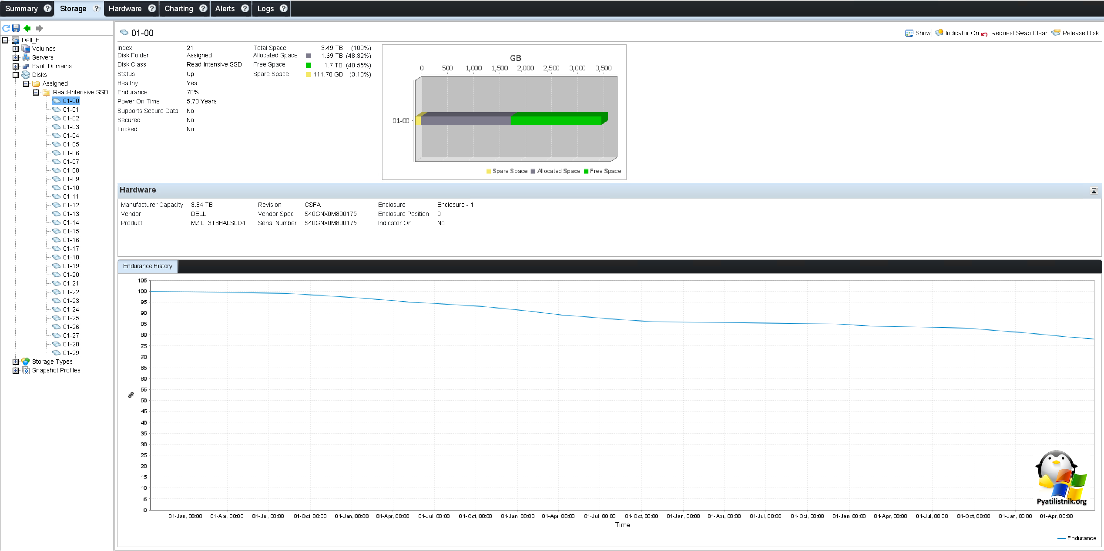1104x551 pixels.
Task: Click the Servers node icon
Action: [x=26, y=57]
